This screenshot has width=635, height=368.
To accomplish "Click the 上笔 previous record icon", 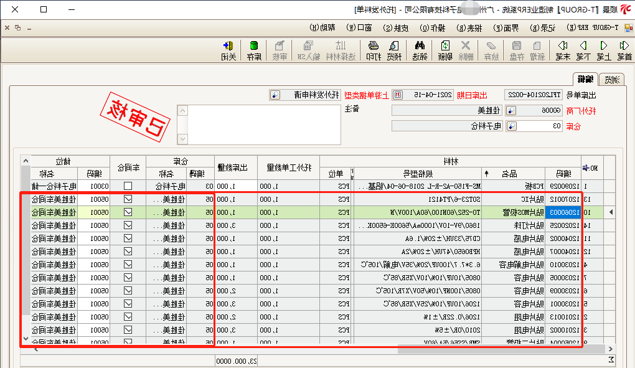I will [603, 49].
